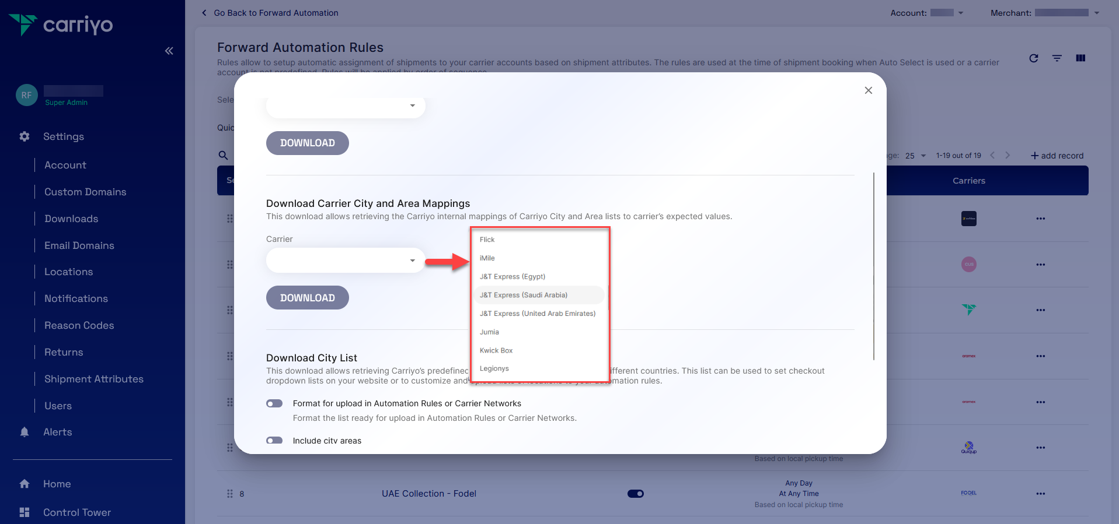This screenshot has width=1119, height=524.
Task: Collapse the sidebar with double-chevron icon
Action: tap(169, 51)
